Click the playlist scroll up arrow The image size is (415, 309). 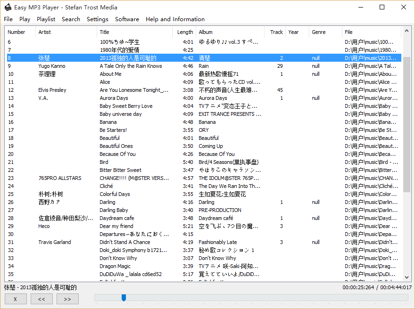(x=407, y=31)
